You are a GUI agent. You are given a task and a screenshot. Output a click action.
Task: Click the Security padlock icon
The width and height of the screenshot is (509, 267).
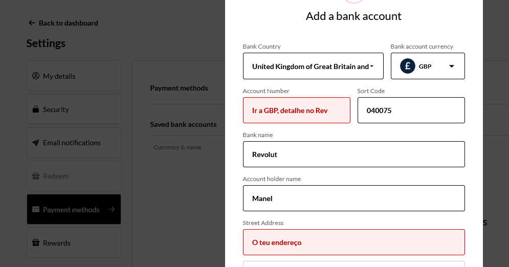coord(36,109)
